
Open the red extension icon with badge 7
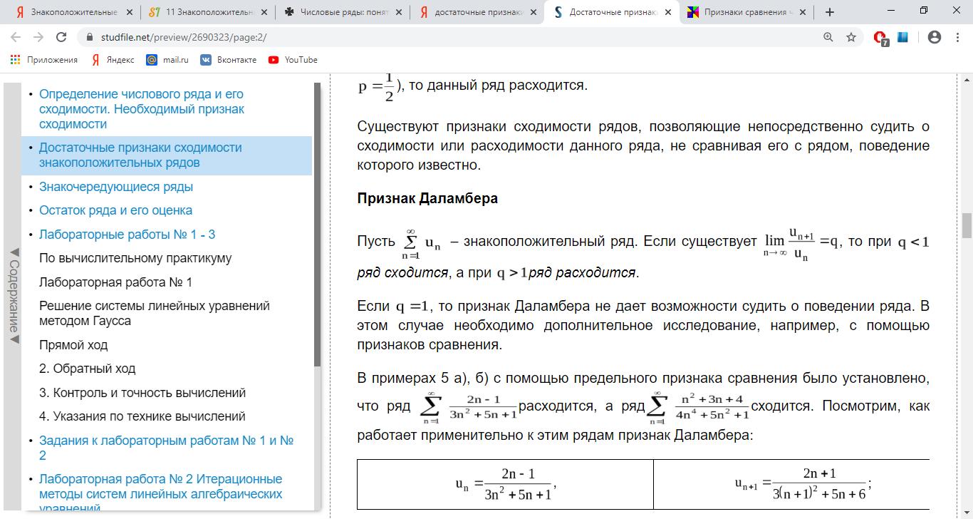click(880, 38)
